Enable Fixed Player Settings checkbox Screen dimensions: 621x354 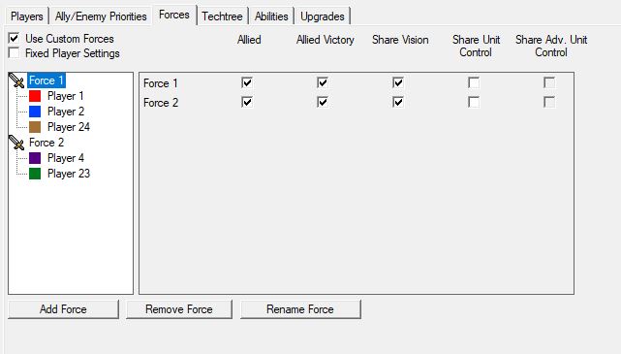tap(14, 52)
